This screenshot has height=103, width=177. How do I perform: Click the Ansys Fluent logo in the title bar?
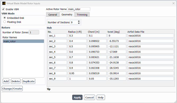click(4, 3)
